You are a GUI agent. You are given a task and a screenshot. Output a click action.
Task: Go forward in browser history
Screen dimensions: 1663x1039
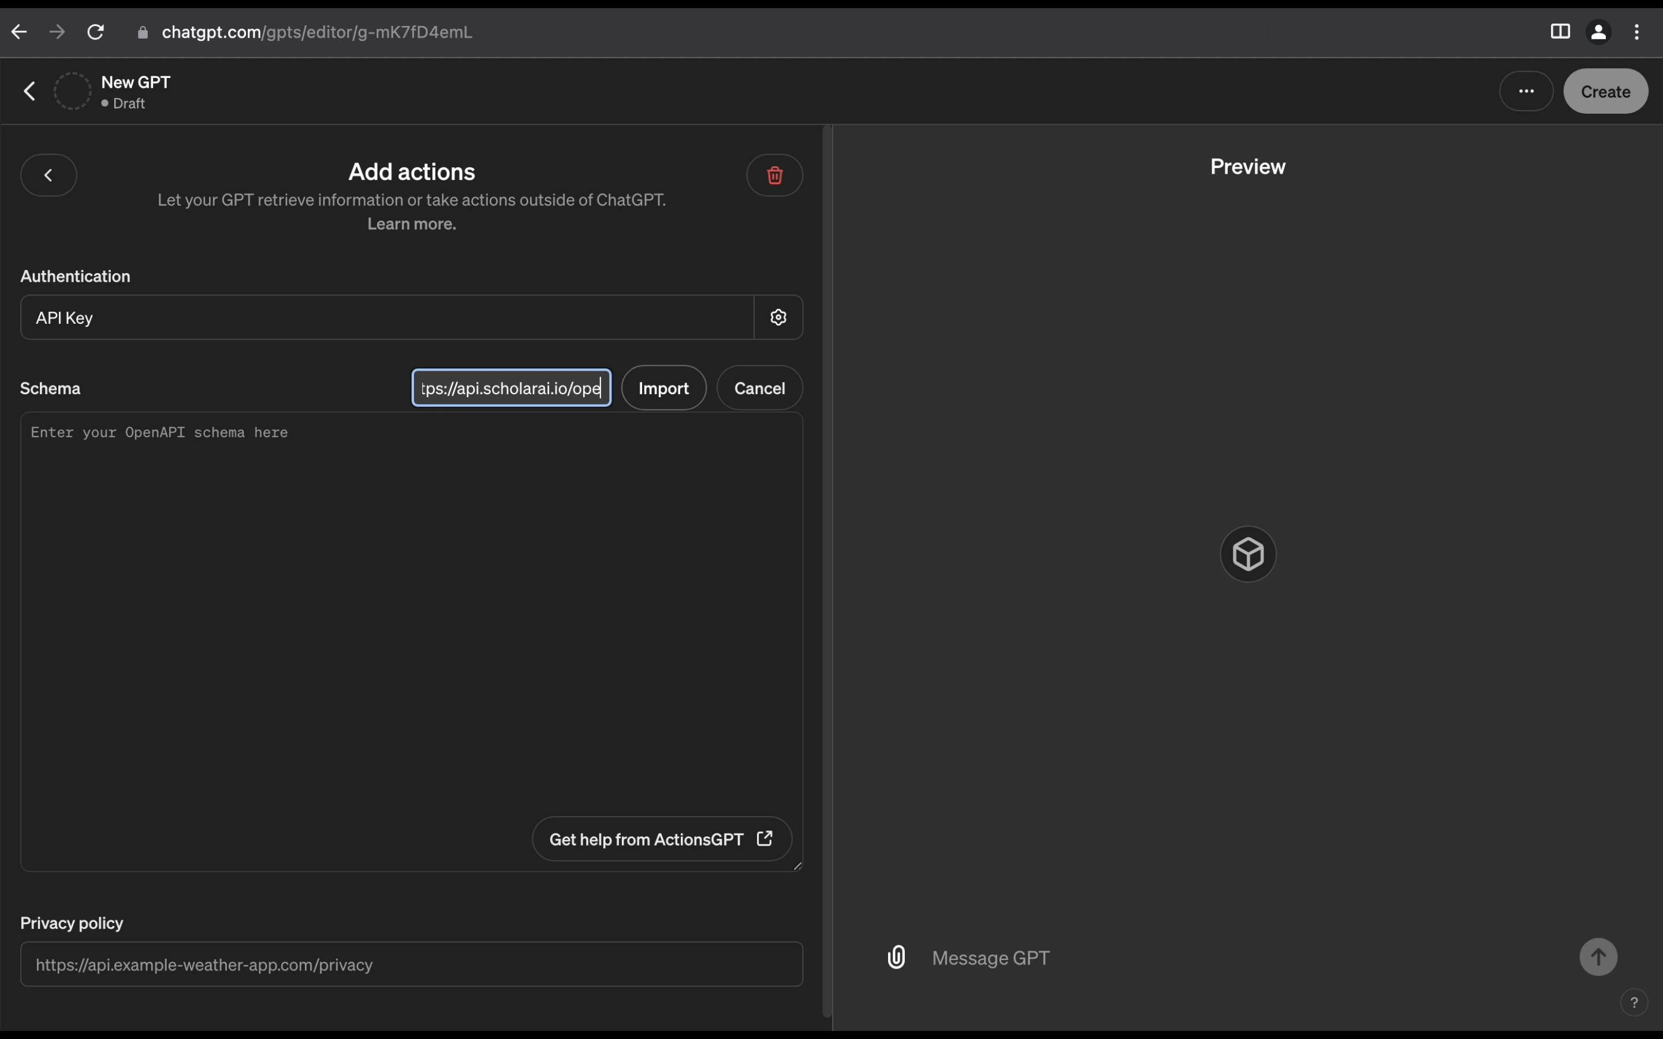tap(58, 32)
